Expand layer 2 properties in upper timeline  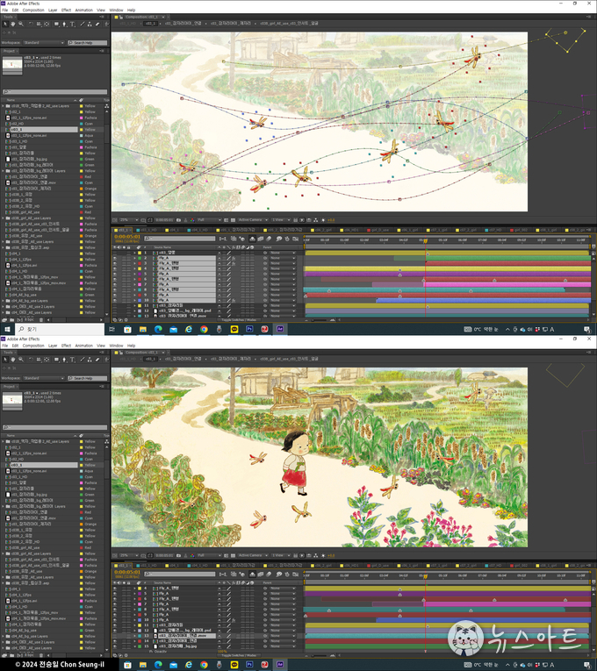click(134, 258)
